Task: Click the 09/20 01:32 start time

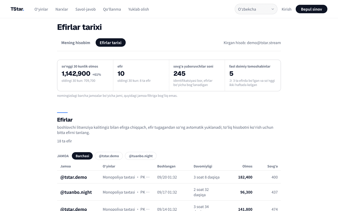Action: point(167,177)
